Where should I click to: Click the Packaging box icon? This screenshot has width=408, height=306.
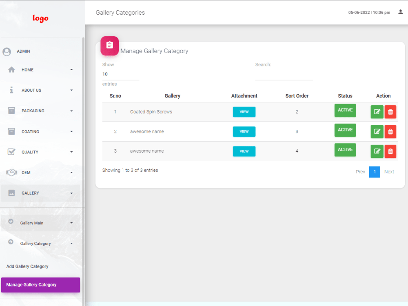coord(11,111)
